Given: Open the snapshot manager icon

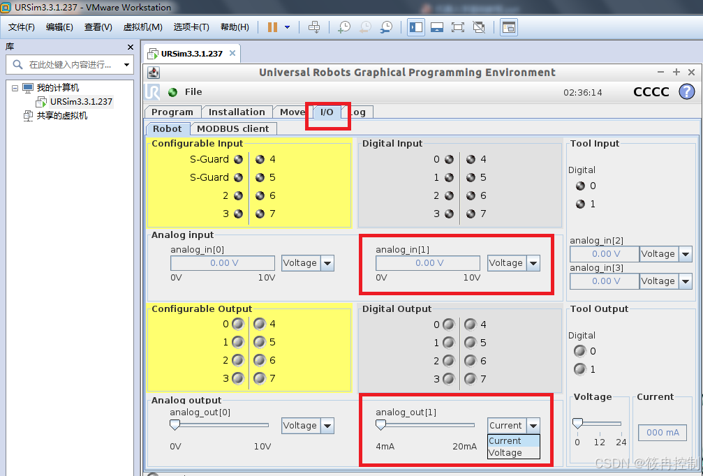Looking at the screenshot, I should [x=386, y=27].
